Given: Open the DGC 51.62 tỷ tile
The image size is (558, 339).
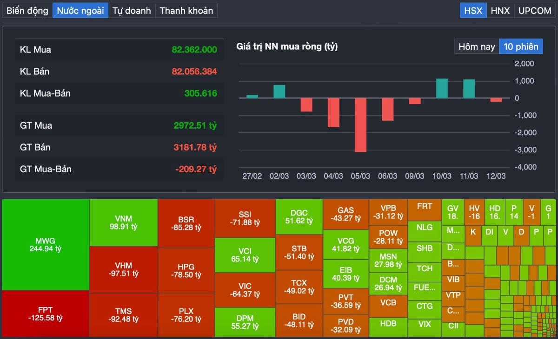Looking at the screenshot, I should [x=299, y=217].
